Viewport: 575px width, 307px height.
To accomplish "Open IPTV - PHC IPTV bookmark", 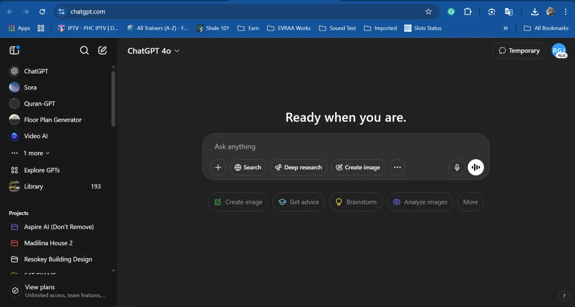I will pyautogui.click(x=88, y=28).
